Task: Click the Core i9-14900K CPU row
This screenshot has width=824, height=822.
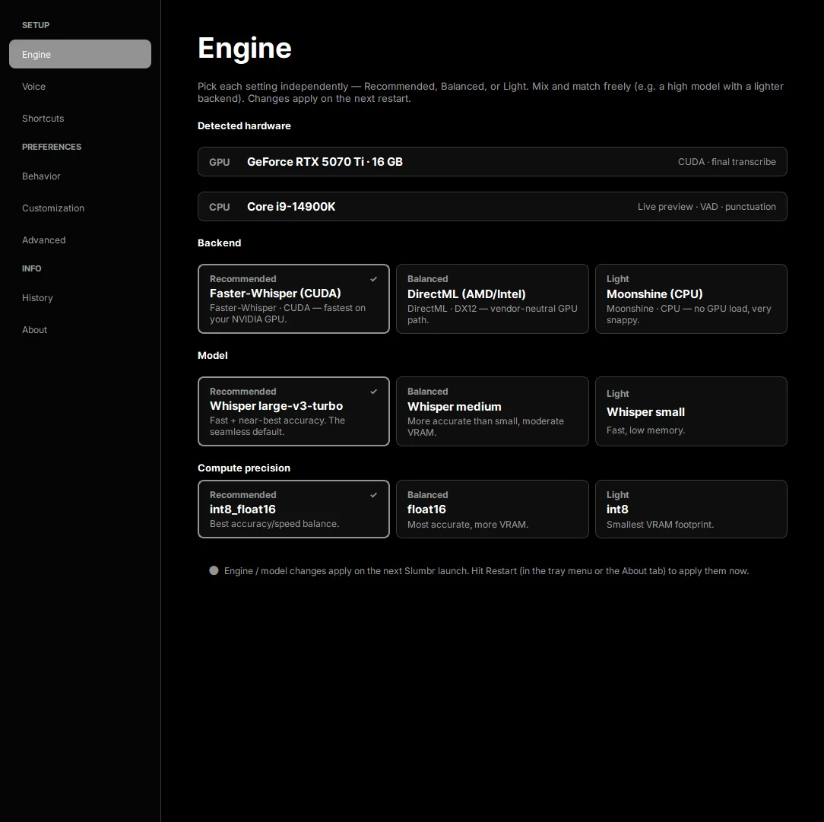Action: point(493,207)
